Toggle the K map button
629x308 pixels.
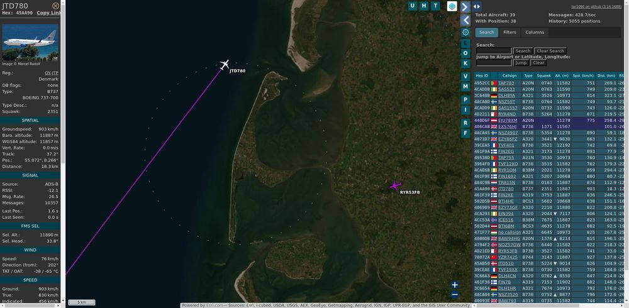[x=465, y=63]
